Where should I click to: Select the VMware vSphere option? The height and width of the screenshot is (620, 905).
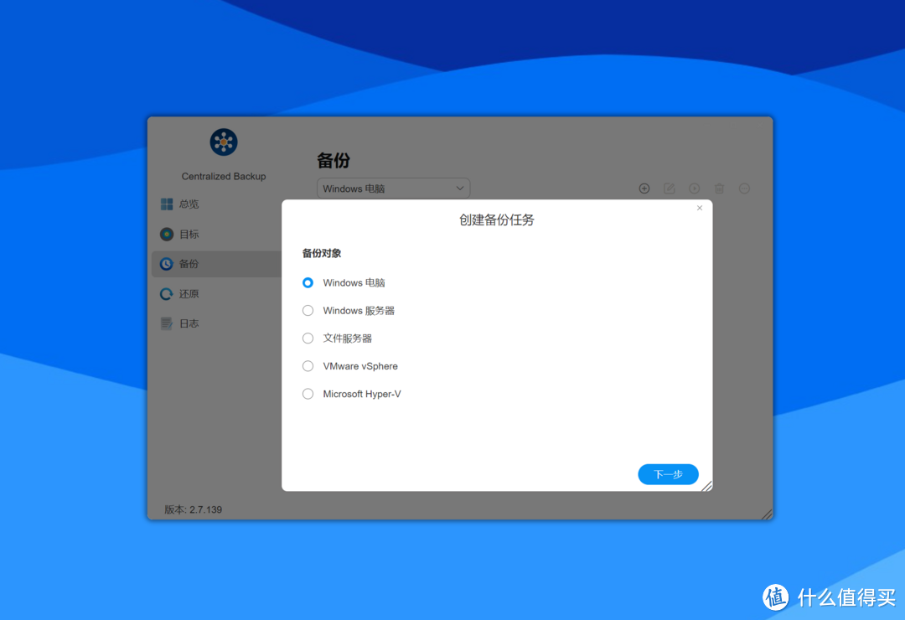click(x=308, y=366)
